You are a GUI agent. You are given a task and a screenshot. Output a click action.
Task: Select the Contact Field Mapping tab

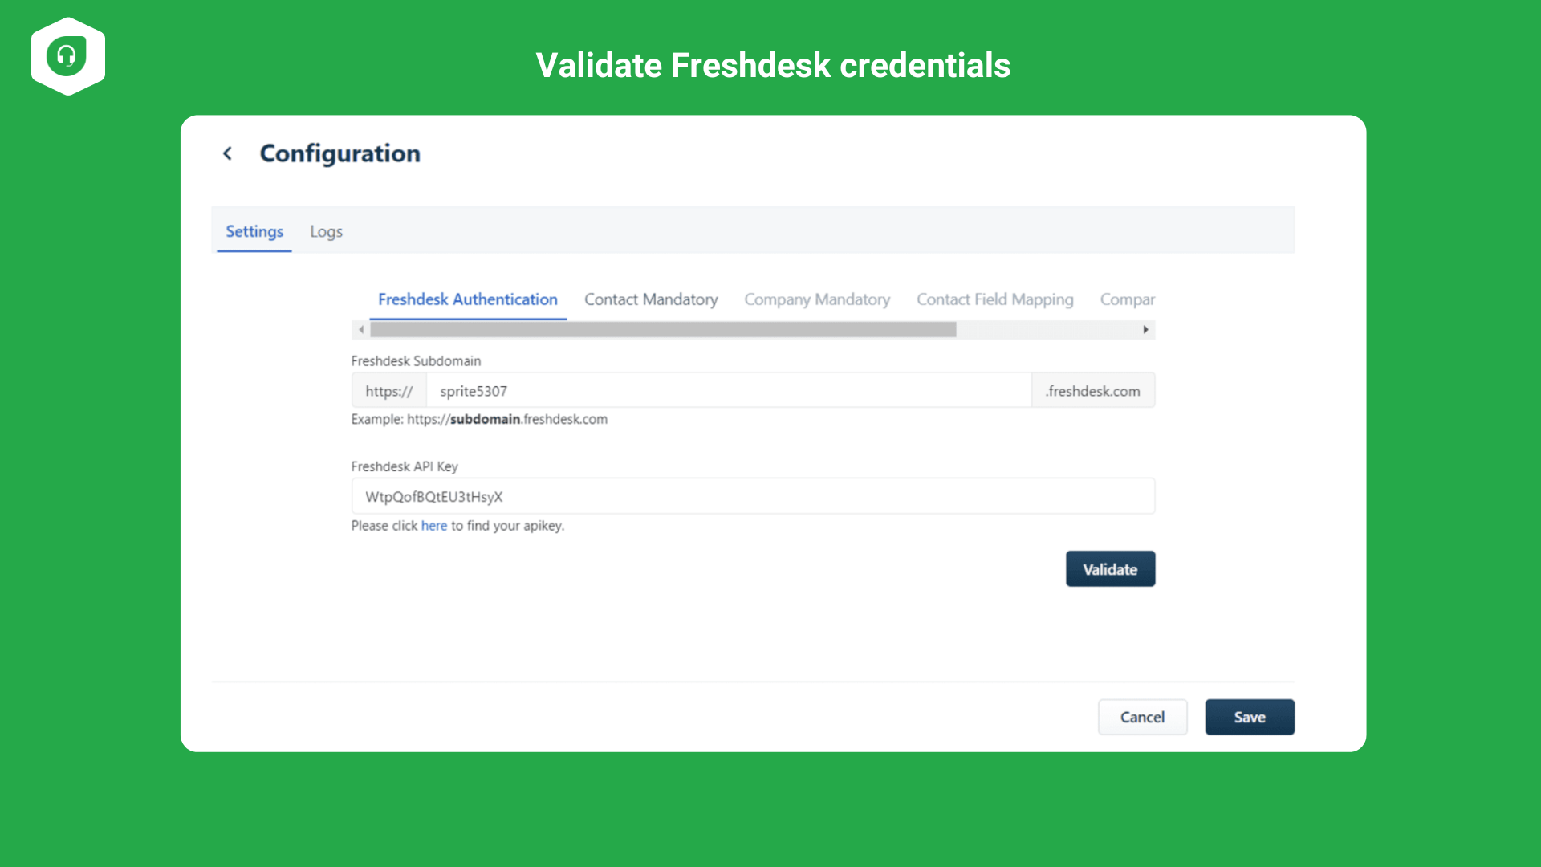(x=995, y=299)
